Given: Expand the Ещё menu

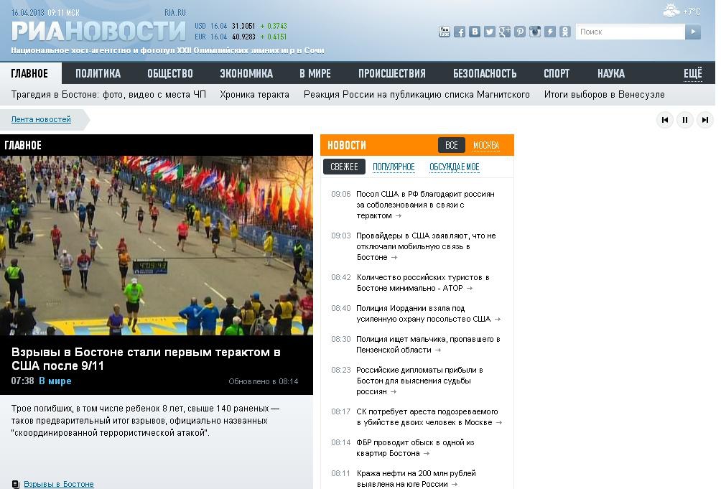Looking at the screenshot, I should tap(693, 73).
